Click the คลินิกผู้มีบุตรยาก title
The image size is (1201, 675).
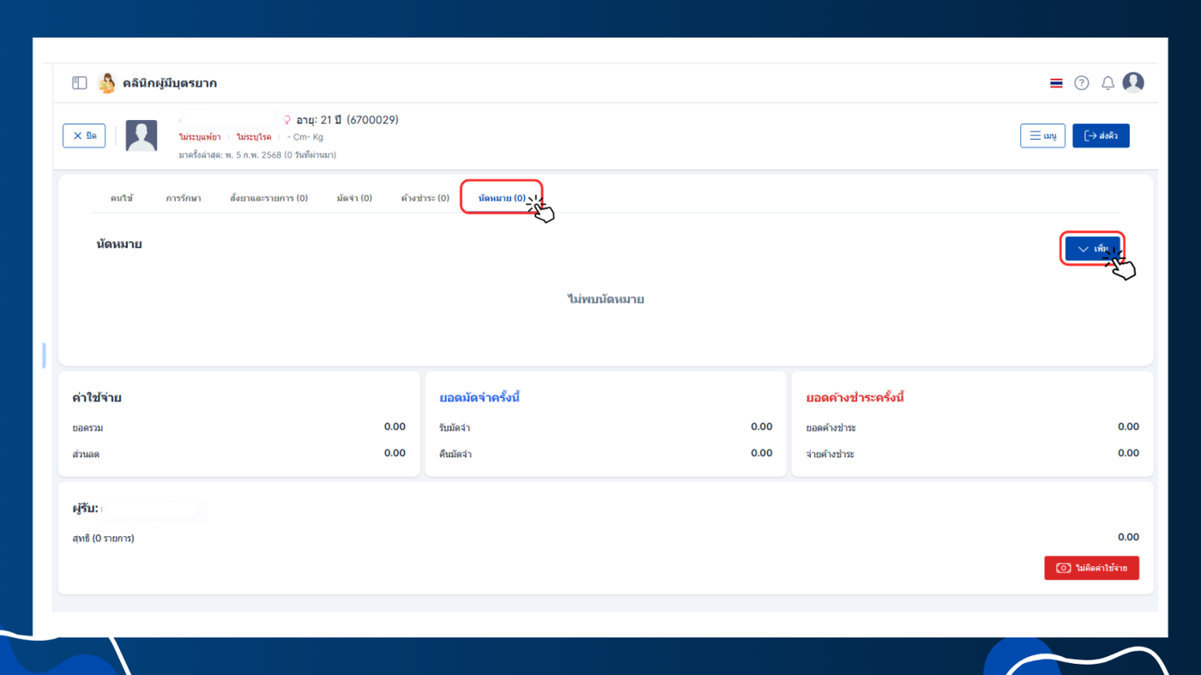point(170,83)
